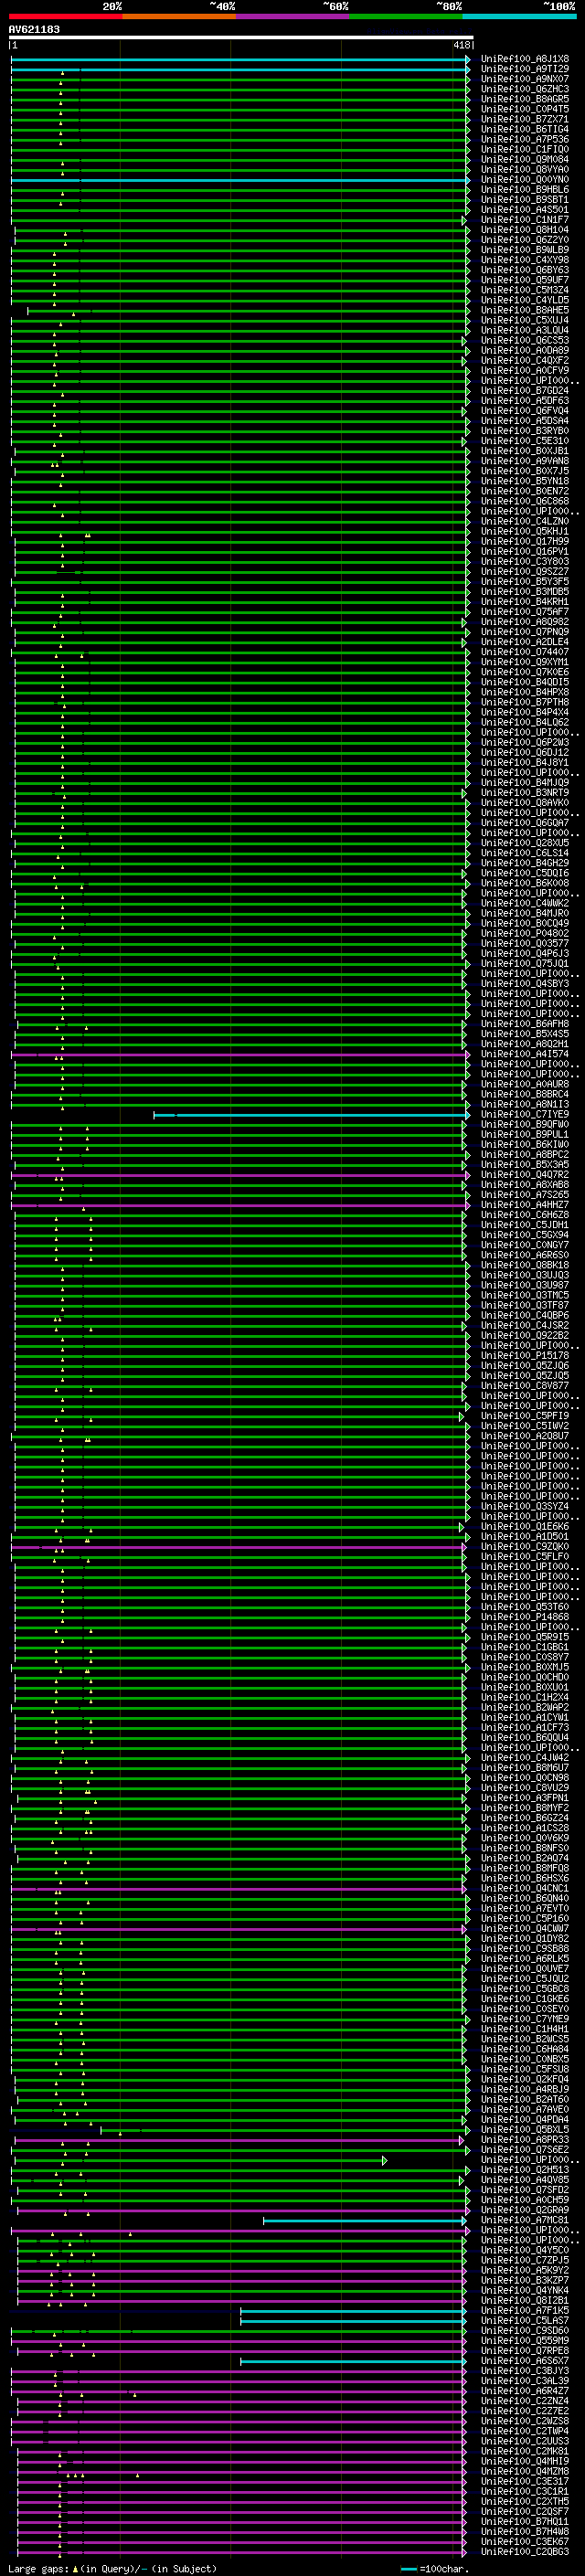Select hit label UniRef100_C5JDH1
This screenshot has height=2576, width=585.
click(x=524, y=1224)
